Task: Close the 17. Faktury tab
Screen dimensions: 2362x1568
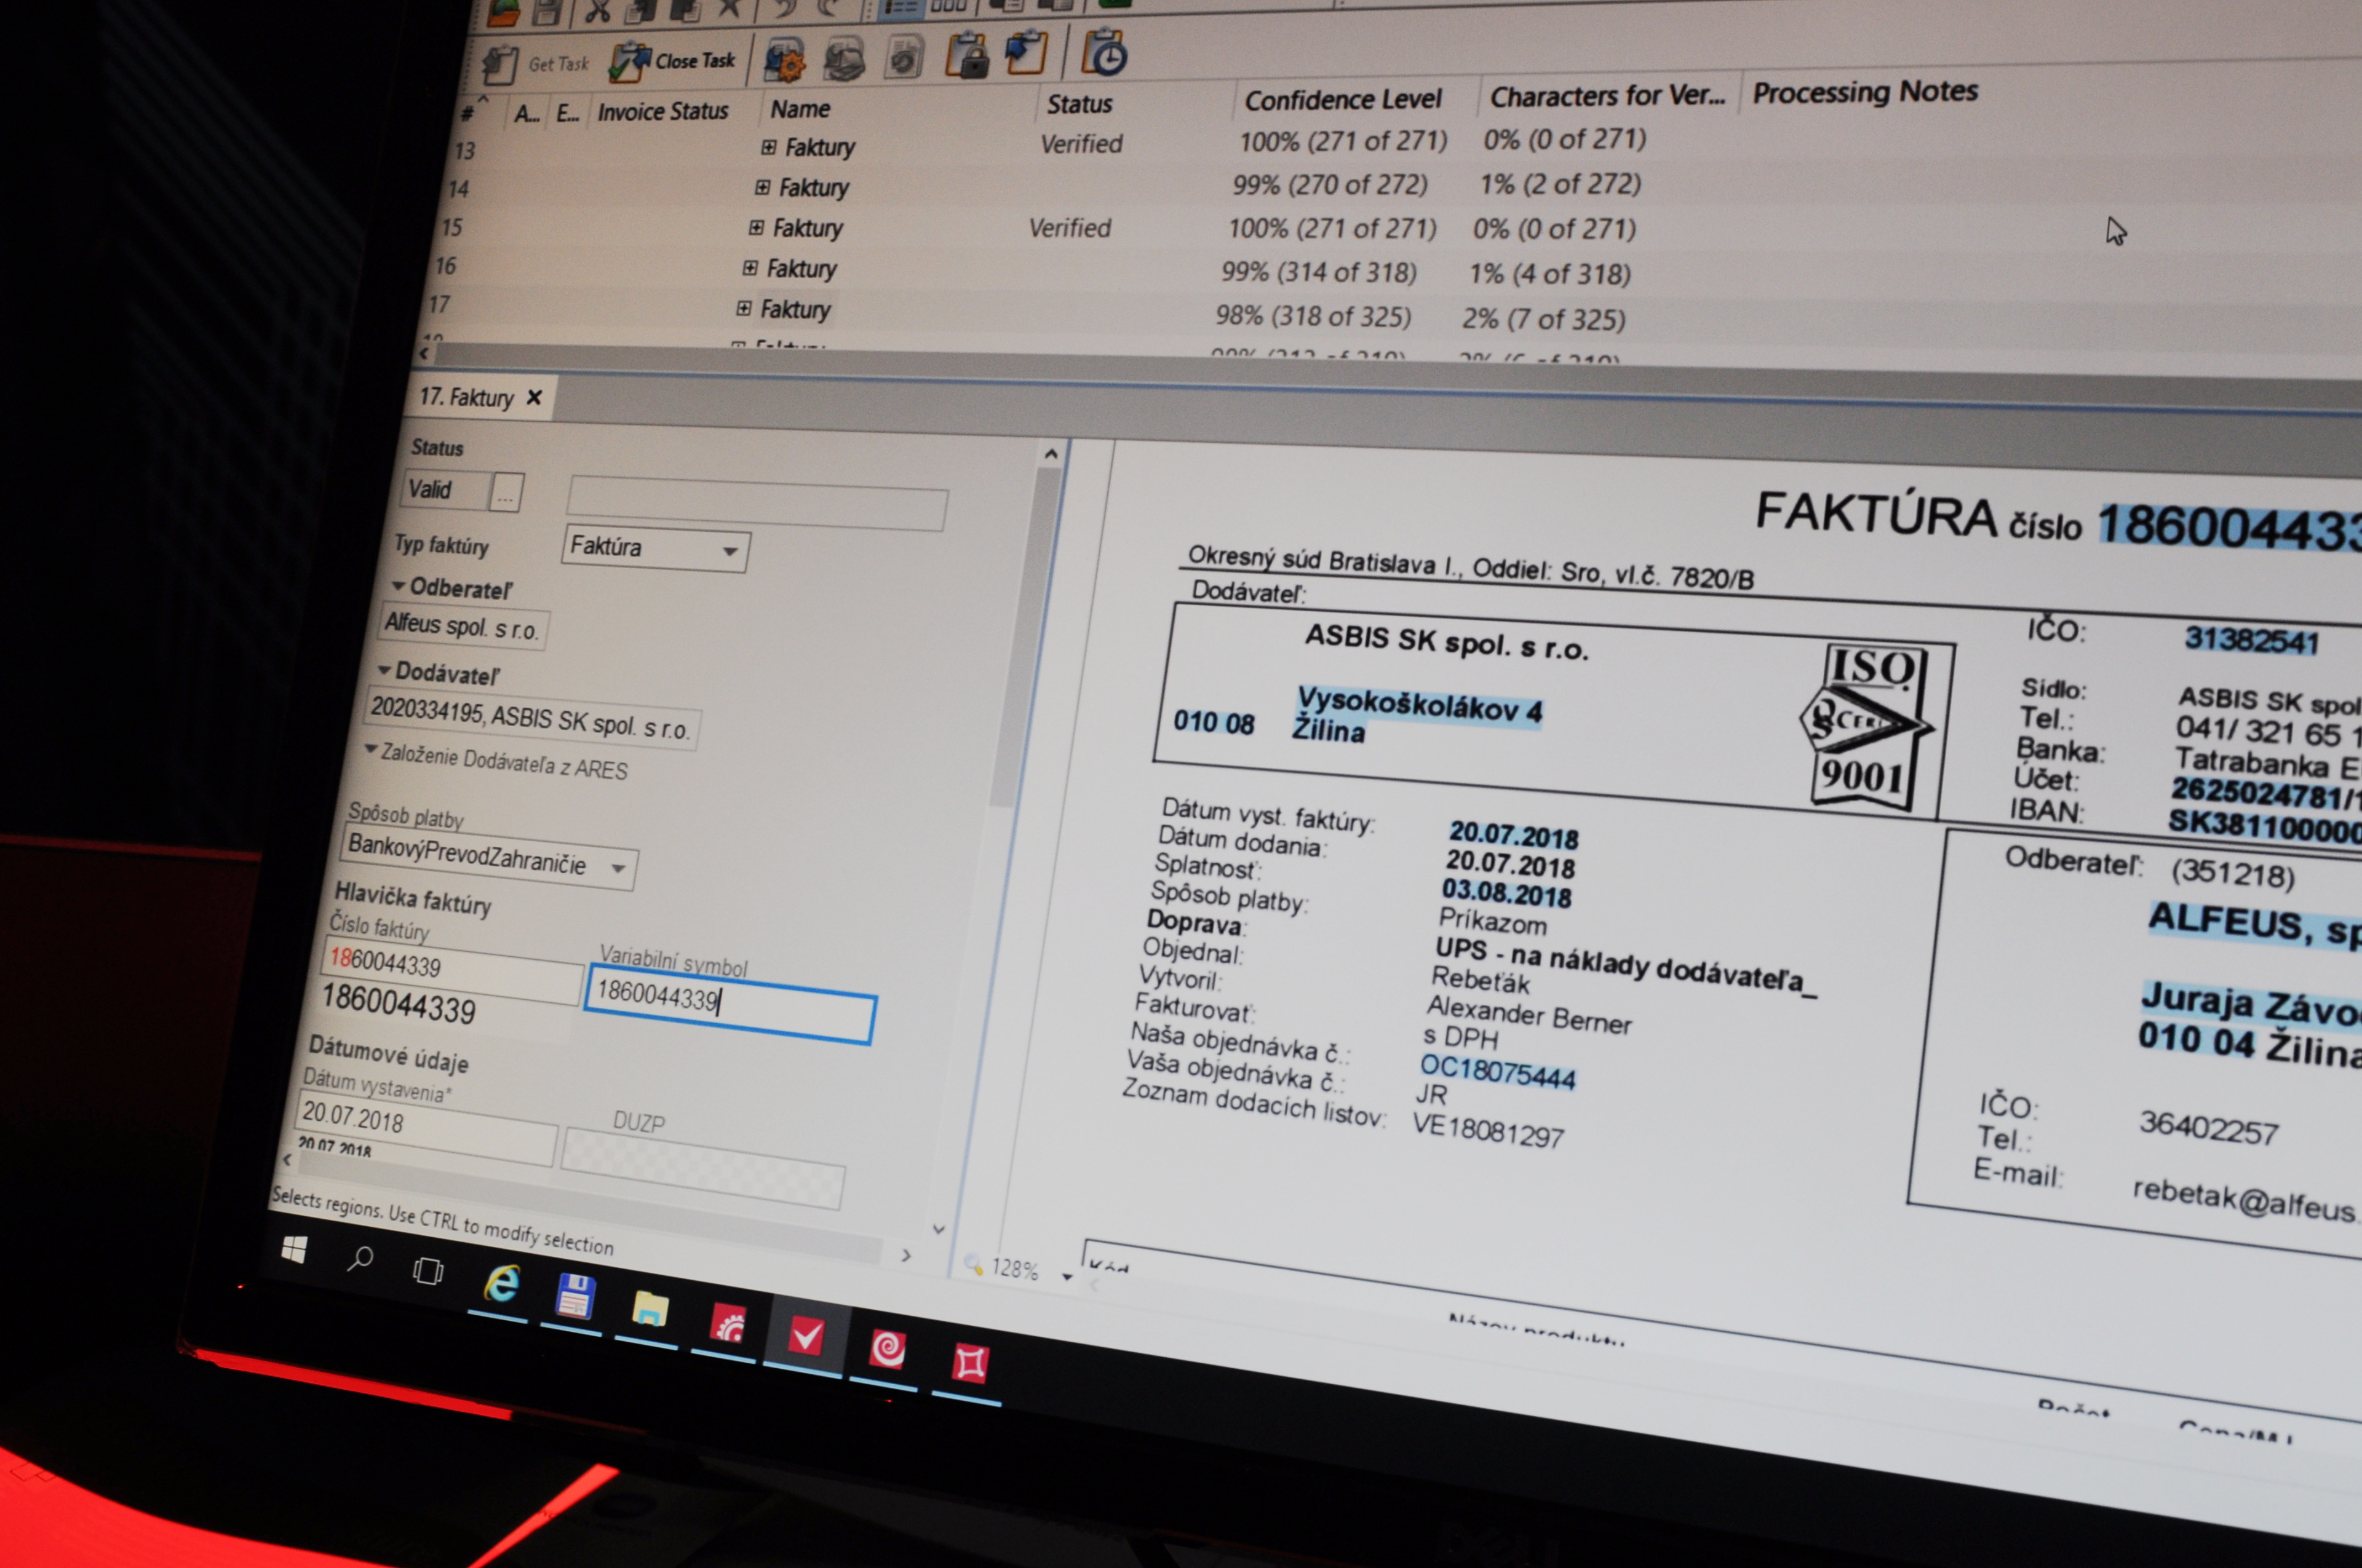Action: coord(535,398)
